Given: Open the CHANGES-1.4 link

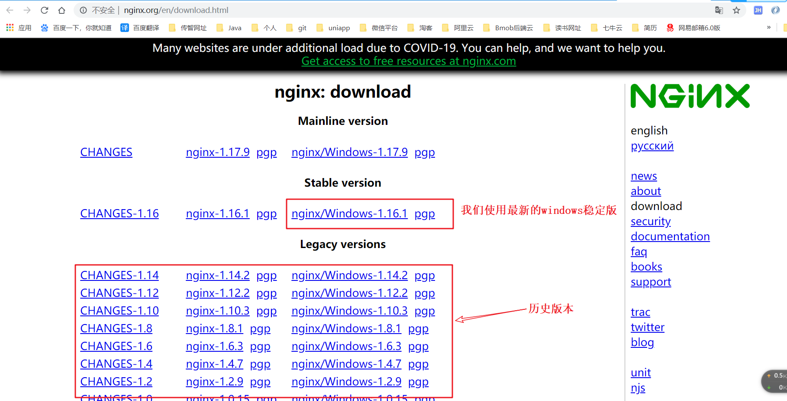Looking at the screenshot, I should pos(116,364).
